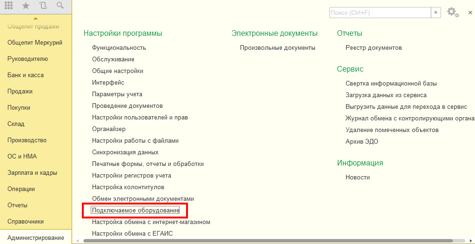
Task: Open the Продажи section
Action: [20, 92]
